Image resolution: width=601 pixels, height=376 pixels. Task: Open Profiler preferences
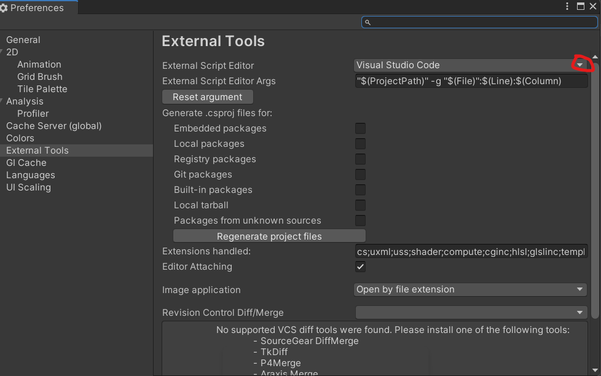[x=33, y=114]
